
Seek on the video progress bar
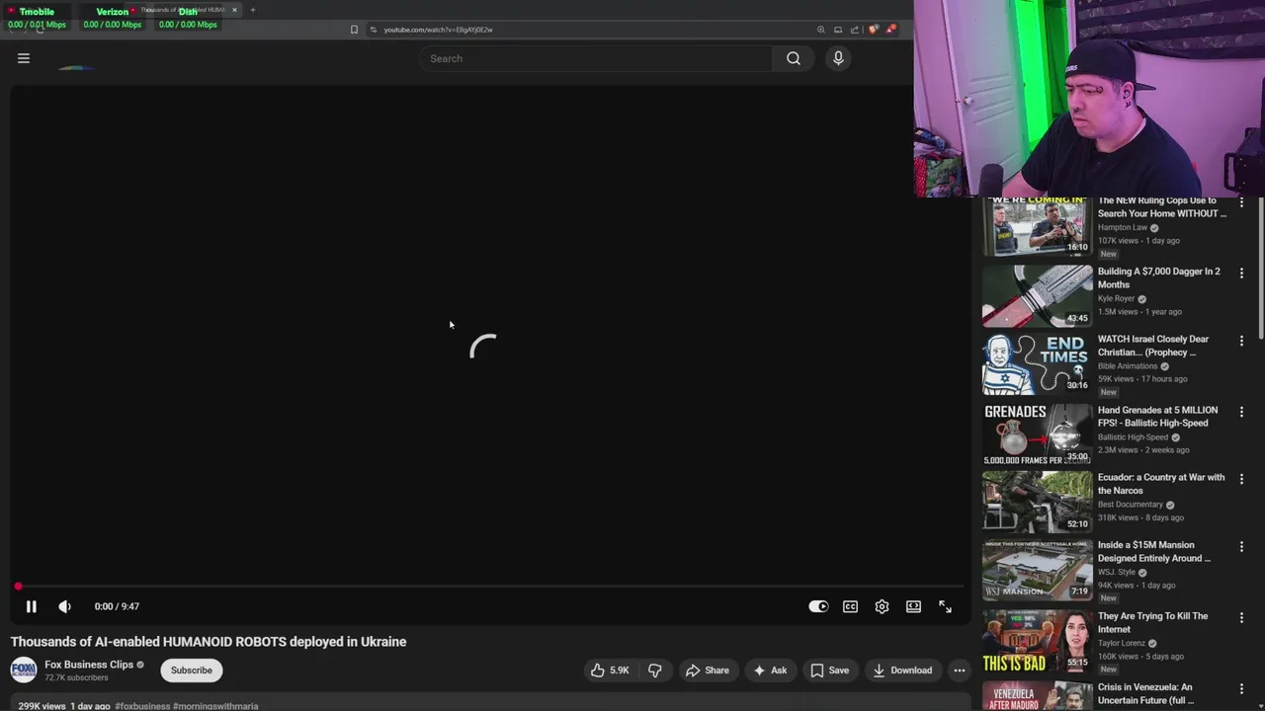pyautogui.click(x=488, y=587)
